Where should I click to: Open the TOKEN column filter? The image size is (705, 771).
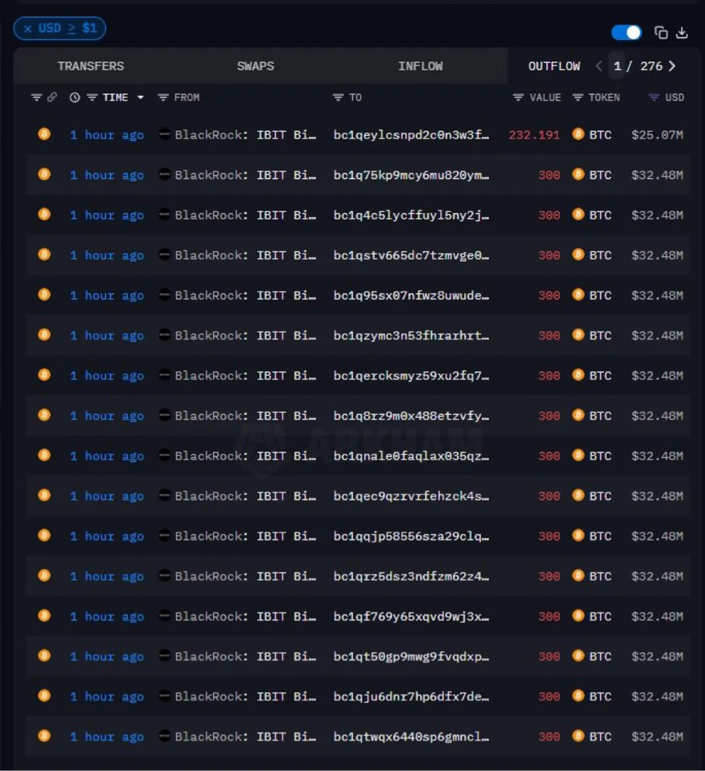[578, 97]
